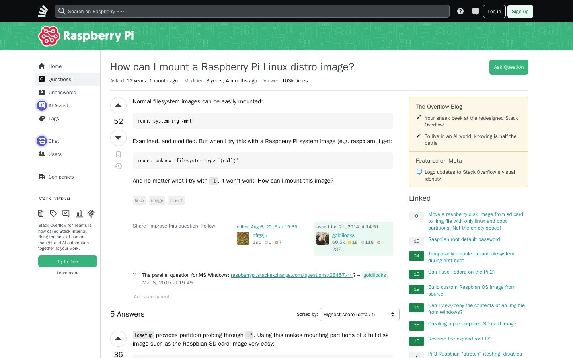The image size is (573, 358).
Task: Open the Stack Exchange sites list icon
Action: point(475,11)
